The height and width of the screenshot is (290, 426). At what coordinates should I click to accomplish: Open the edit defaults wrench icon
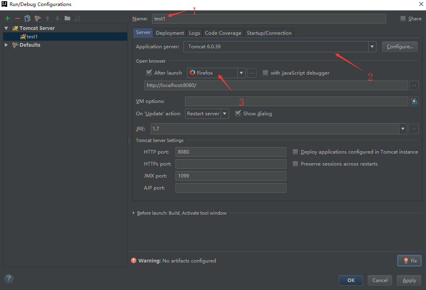(37, 18)
